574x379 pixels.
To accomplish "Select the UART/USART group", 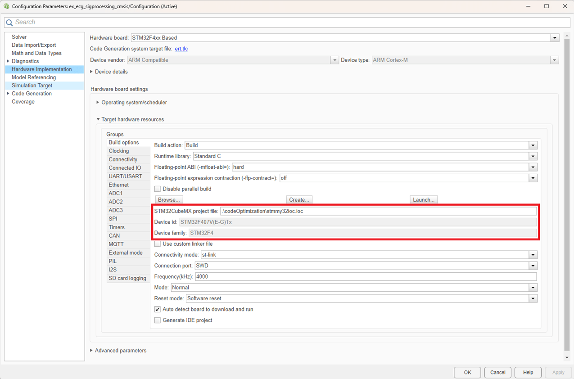I will (125, 176).
